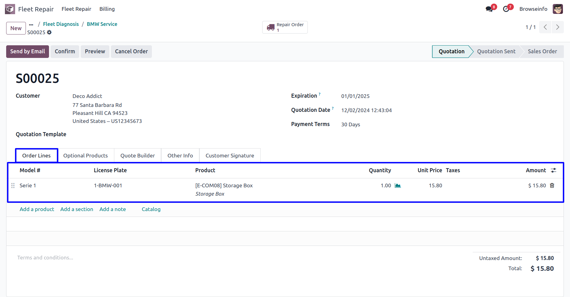Go to the next record arrow
Screen dimensions: 570x297
pyautogui.click(x=557, y=27)
